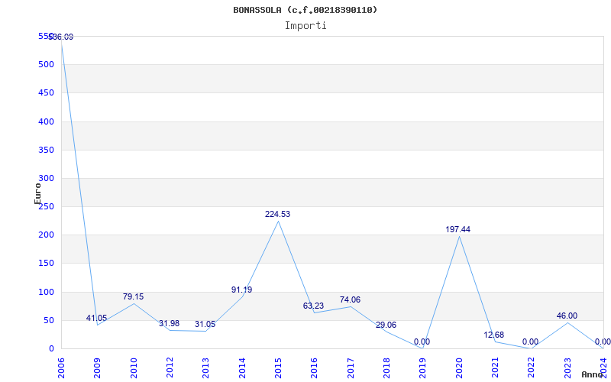
Task: Click the 2018 year label
Action: pyautogui.click(x=386, y=367)
